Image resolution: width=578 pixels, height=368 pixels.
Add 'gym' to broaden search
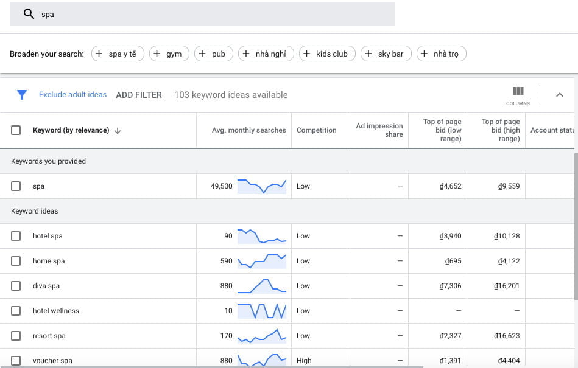pyautogui.click(x=169, y=54)
